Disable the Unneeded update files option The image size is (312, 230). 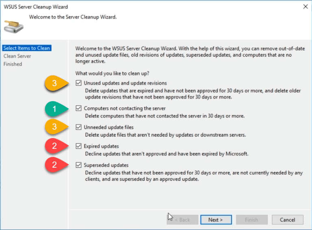[78, 128]
